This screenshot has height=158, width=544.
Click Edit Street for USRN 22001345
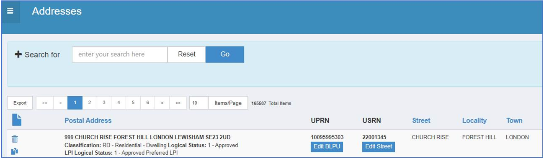click(379, 147)
